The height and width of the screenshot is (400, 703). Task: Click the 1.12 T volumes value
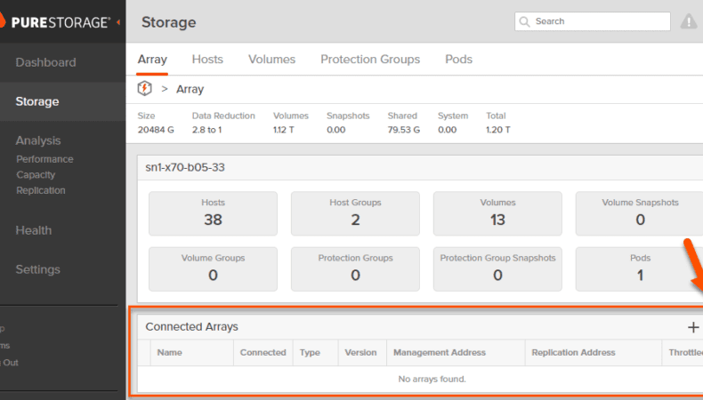point(283,130)
